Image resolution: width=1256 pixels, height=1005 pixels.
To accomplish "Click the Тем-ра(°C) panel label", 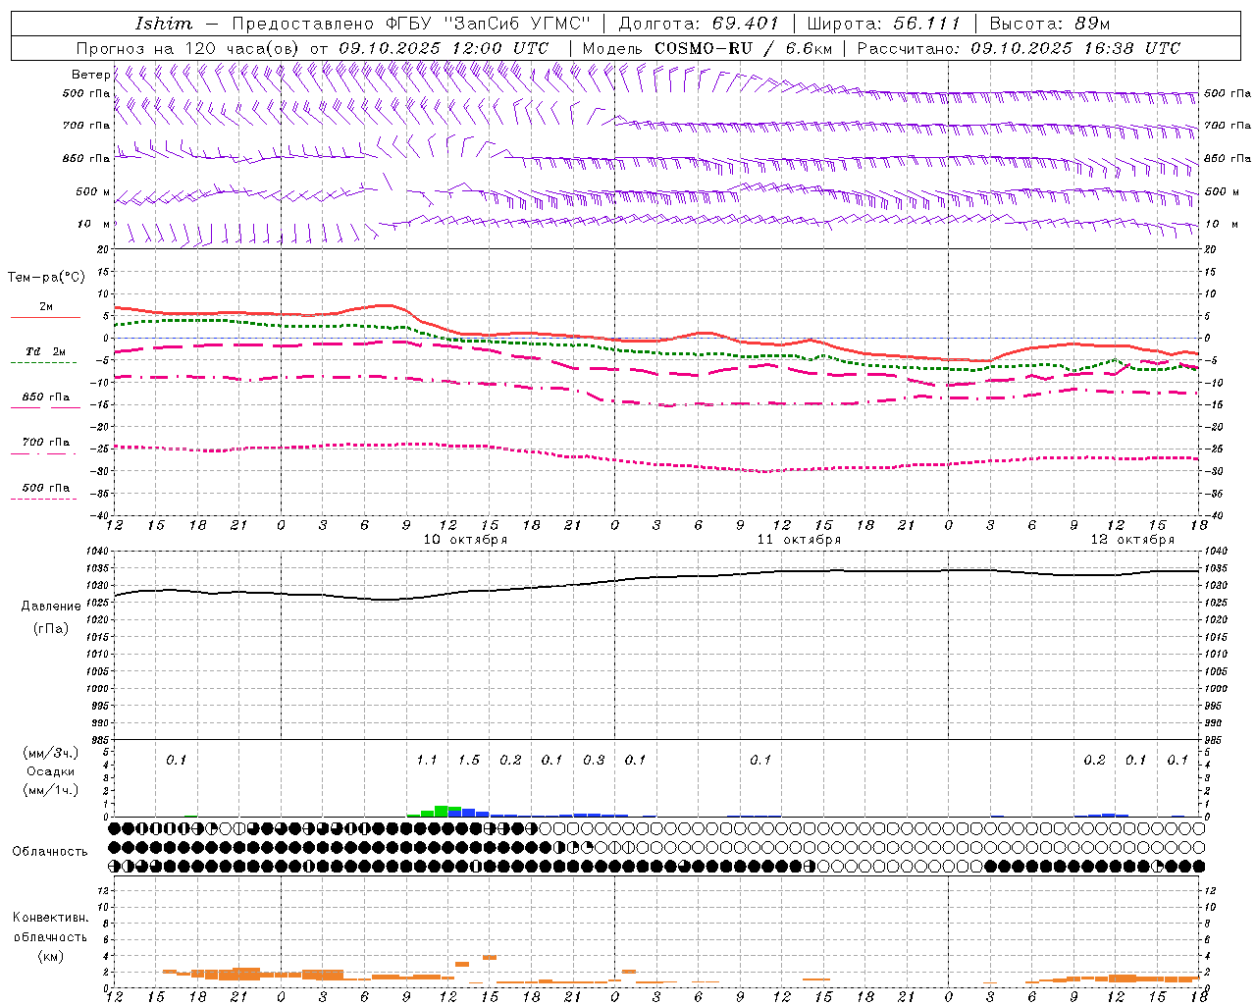I will [46, 278].
